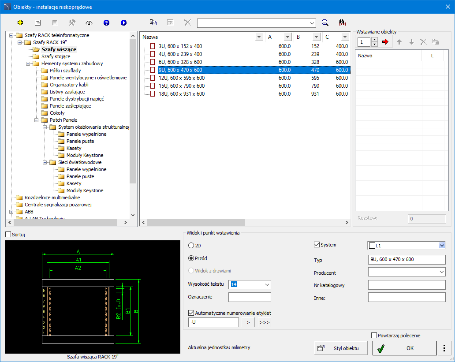
Task: Collapse the Patch Panele tree node
Action: point(37,120)
